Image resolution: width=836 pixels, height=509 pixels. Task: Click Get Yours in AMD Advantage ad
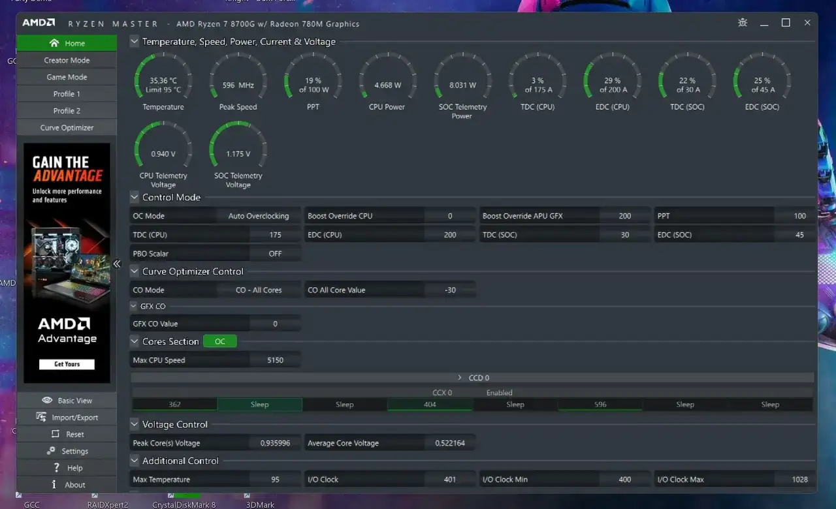(x=67, y=364)
